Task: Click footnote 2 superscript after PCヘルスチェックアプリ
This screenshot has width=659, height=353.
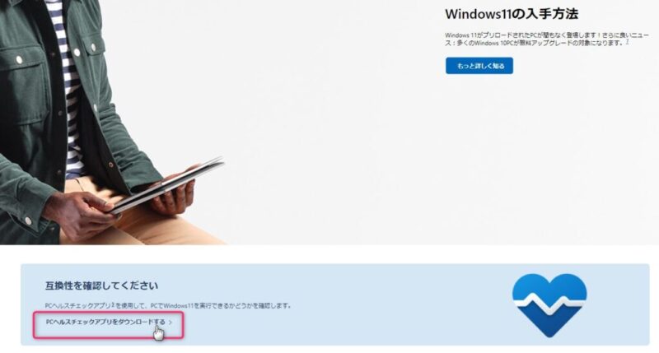Action: click(113, 304)
